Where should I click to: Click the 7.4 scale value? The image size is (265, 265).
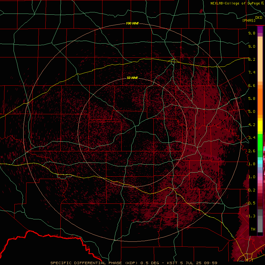pyautogui.click(x=252, y=72)
